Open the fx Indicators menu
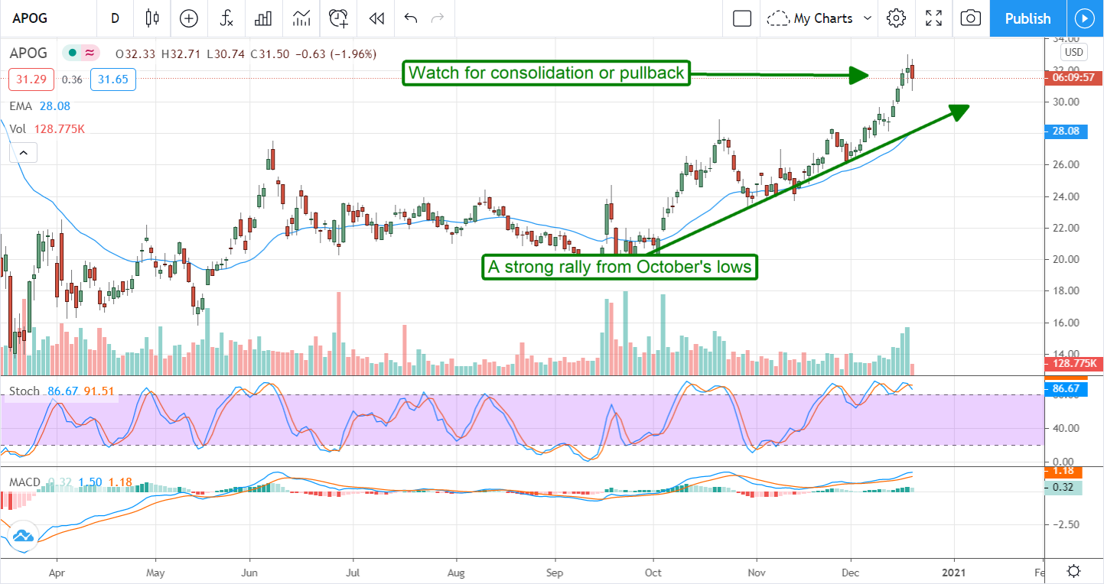1104x584 pixels. pos(226,18)
